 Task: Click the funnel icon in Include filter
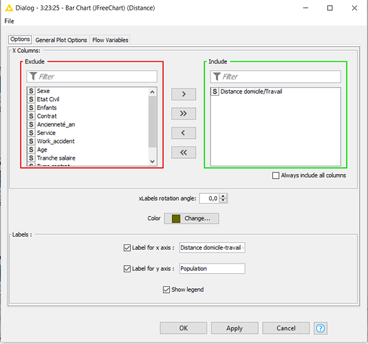click(217, 76)
